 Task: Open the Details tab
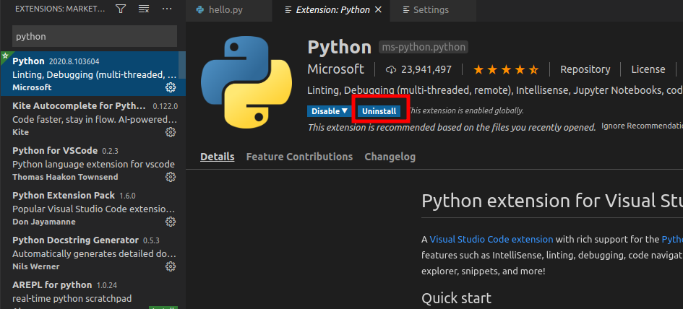pyautogui.click(x=218, y=157)
